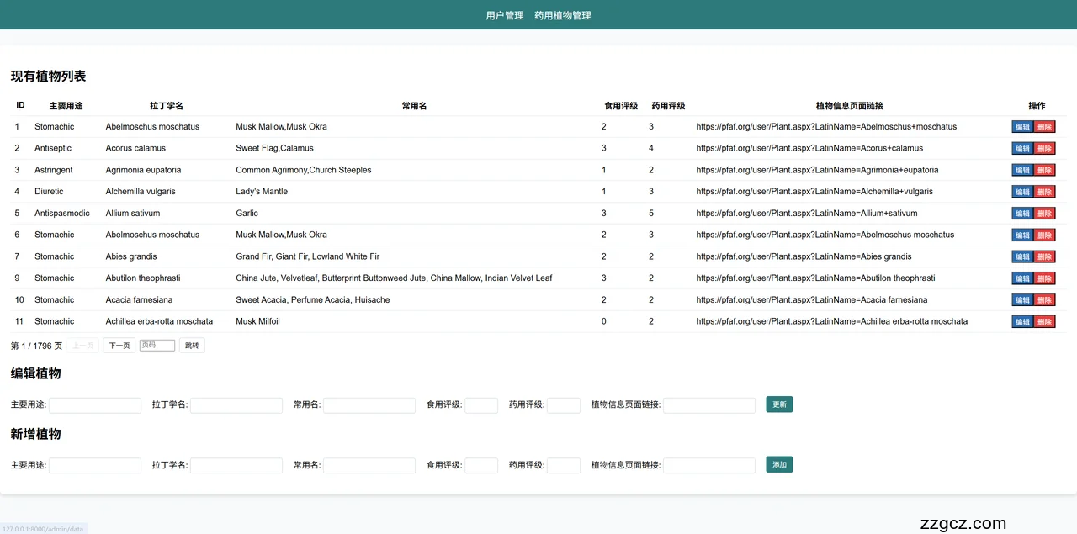This screenshot has height=534, width=1077.
Task: Edit the Agrimonia eupatoria row
Action: pos(1021,170)
